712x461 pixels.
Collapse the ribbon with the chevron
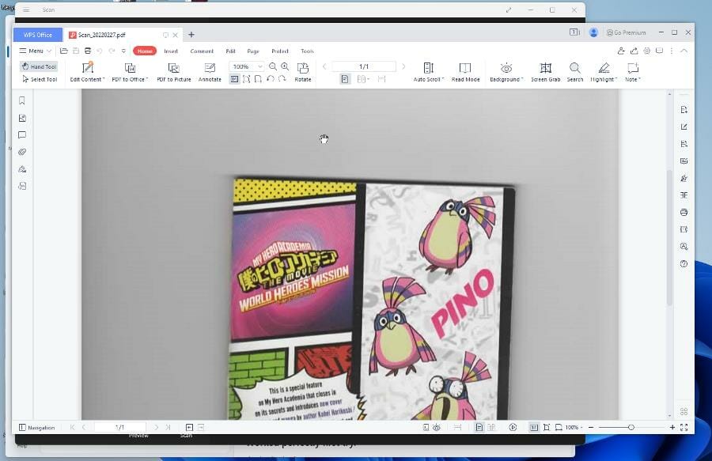pos(684,51)
